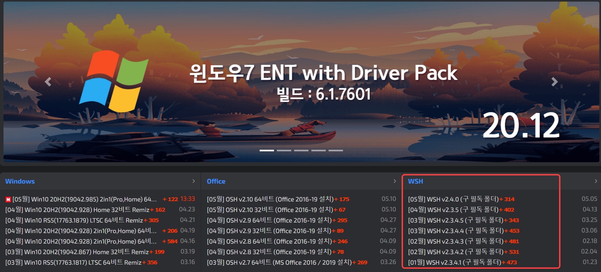Open [02월] WSH v2.3.4.3 post

tap(456, 241)
